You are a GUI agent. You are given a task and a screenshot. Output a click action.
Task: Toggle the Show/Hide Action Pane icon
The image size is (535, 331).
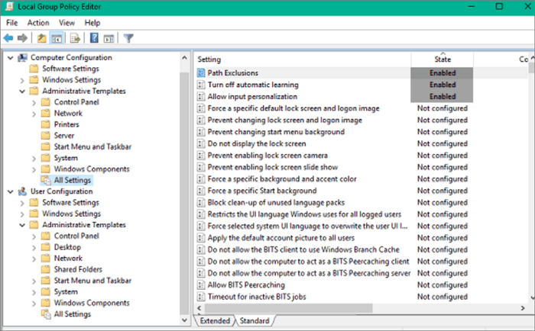(109, 37)
